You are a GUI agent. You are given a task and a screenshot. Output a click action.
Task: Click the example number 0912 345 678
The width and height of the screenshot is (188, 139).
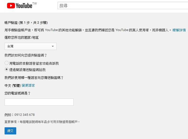point(25,115)
